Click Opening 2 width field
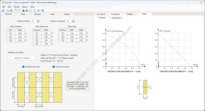 (72, 37)
